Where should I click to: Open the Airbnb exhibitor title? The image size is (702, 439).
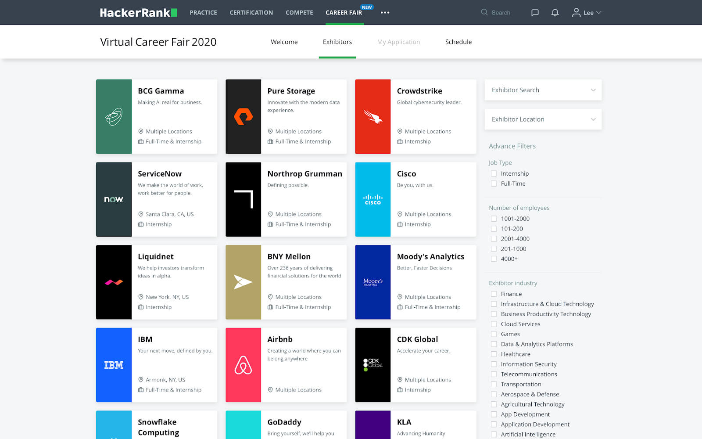tap(280, 339)
